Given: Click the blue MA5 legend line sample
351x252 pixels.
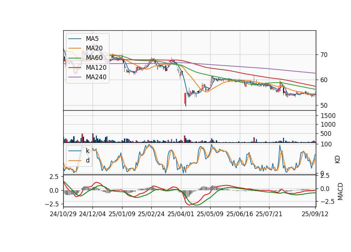Looking at the screenshot, I should [x=75, y=39].
